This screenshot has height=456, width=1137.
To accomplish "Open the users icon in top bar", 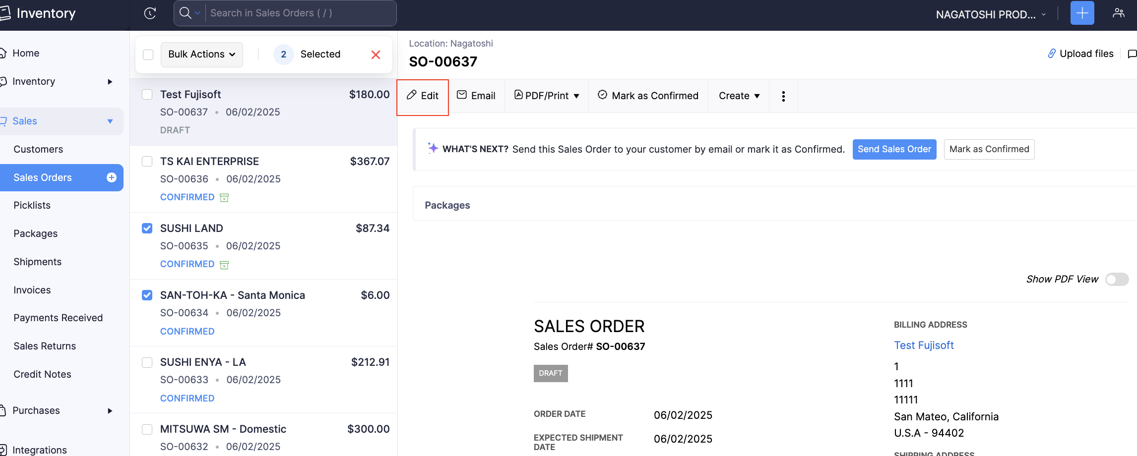I will tap(1118, 13).
